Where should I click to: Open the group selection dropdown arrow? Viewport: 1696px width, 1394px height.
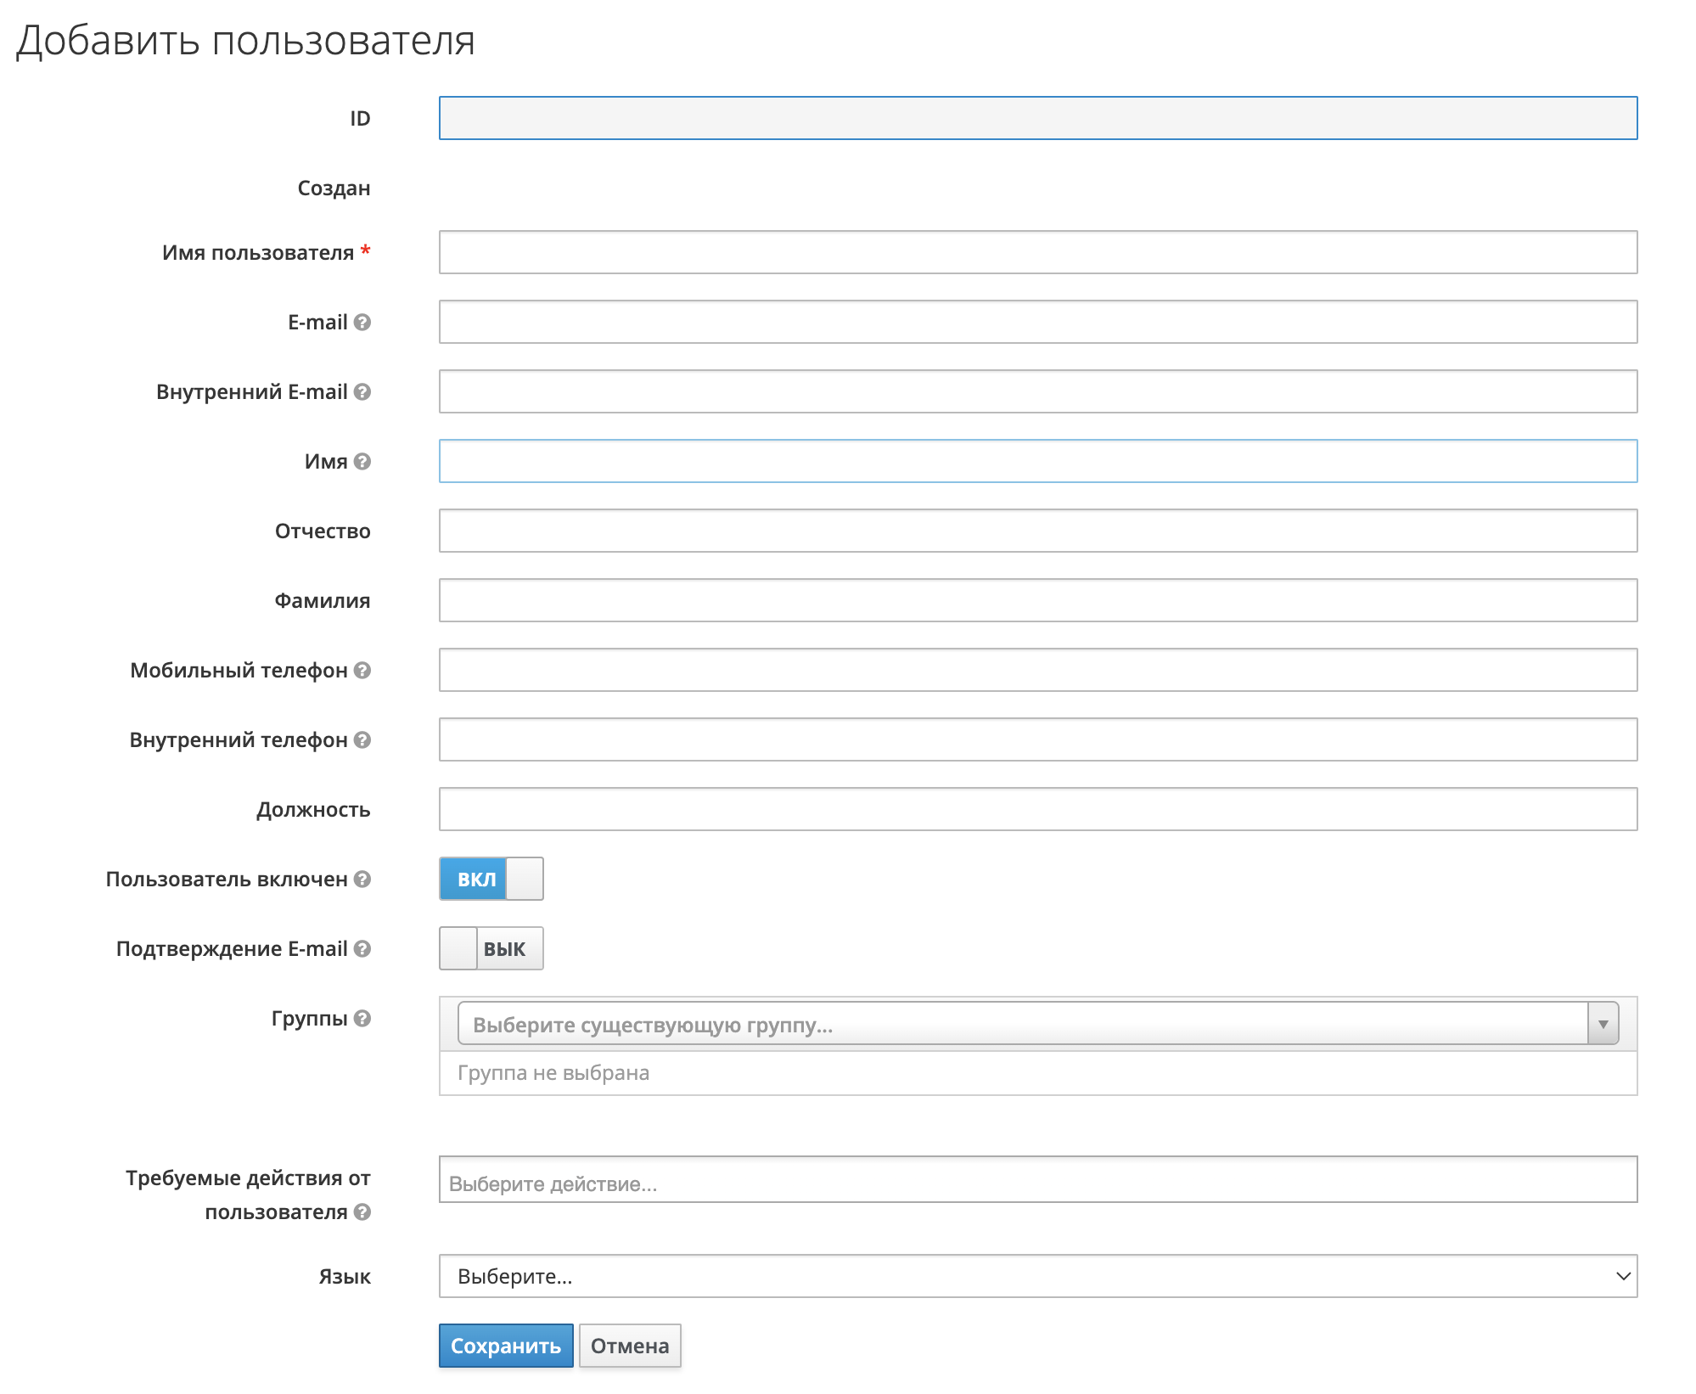click(x=1603, y=1024)
